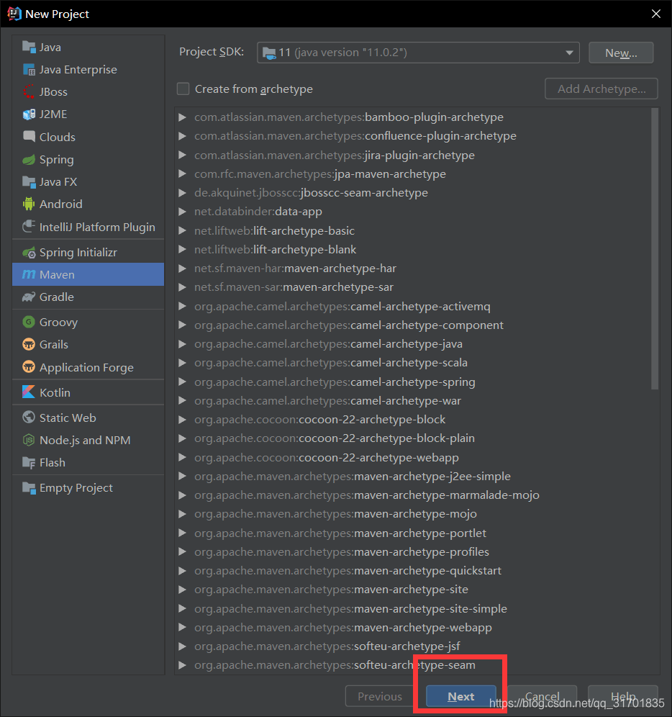Click the Java project type icon
The image size is (672, 717).
pos(29,47)
